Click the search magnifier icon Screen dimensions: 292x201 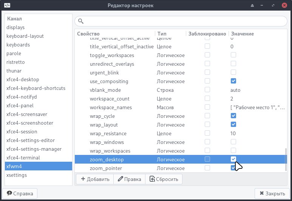click(x=80, y=21)
